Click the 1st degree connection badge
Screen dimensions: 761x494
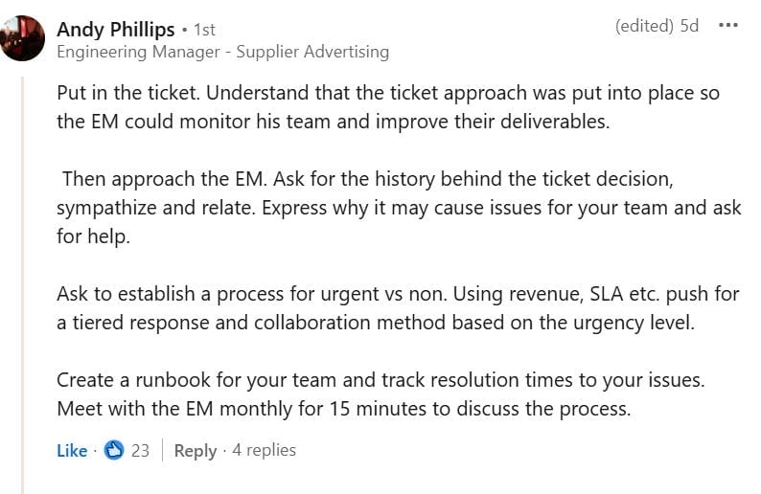[204, 30]
